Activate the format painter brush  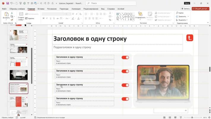12,20
